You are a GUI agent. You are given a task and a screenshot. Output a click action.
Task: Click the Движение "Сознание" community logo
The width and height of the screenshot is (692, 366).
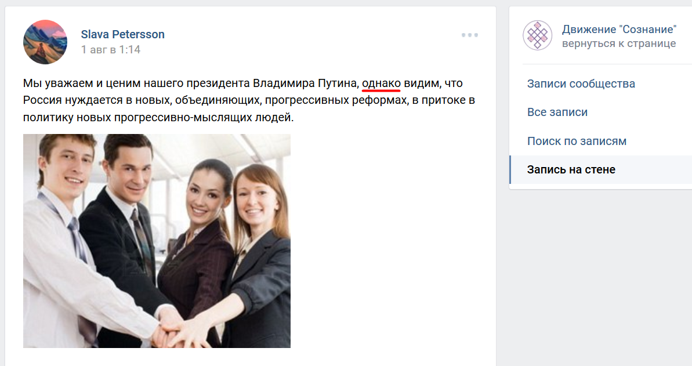tap(537, 35)
